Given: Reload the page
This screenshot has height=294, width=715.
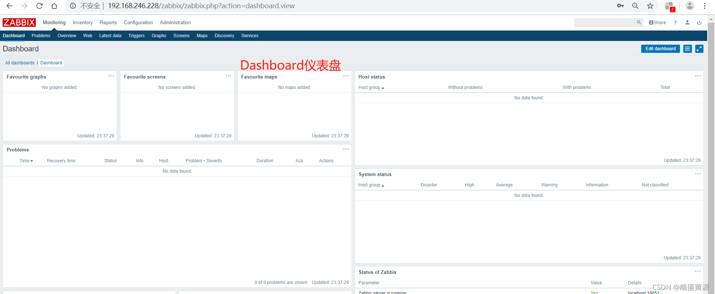Looking at the screenshot, I should coord(40,6).
